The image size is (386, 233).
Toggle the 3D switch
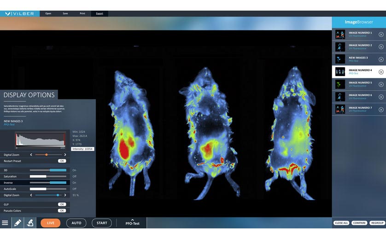click(48, 170)
